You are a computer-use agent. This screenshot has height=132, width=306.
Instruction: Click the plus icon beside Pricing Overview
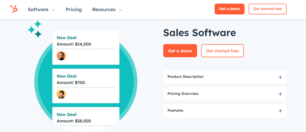click(x=280, y=94)
